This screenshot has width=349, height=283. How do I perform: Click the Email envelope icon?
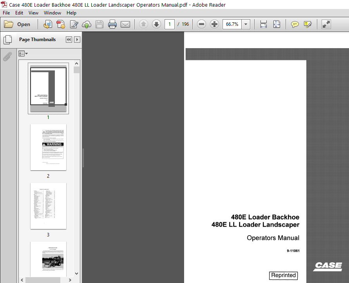[125, 24]
